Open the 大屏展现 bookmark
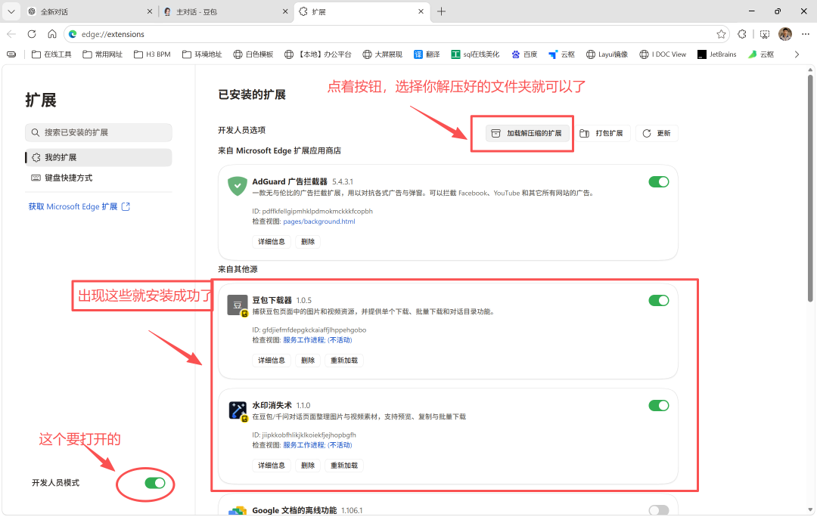Image resolution: width=817 pixels, height=517 pixels. point(383,54)
